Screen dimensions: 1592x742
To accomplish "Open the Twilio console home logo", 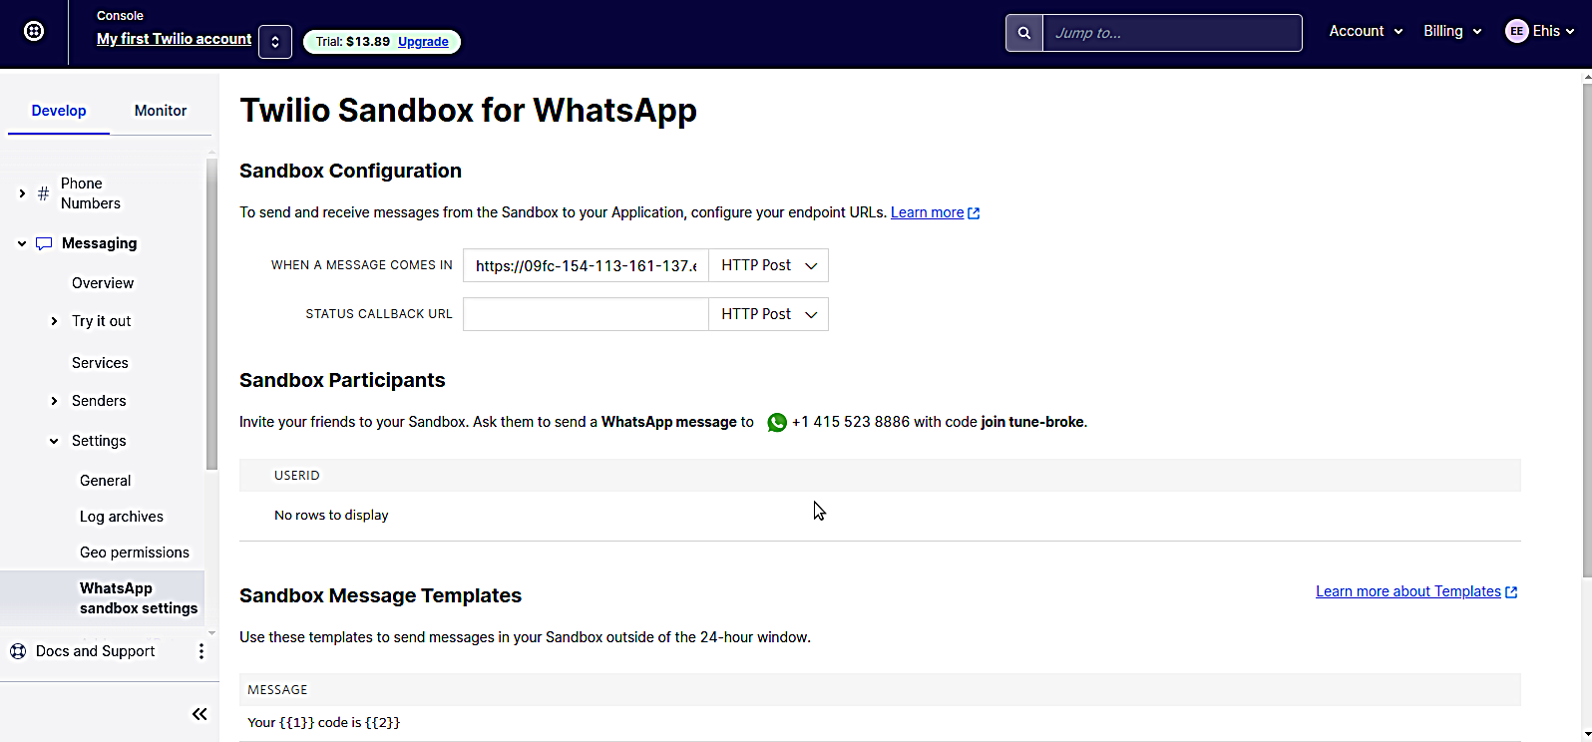I will (34, 31).
